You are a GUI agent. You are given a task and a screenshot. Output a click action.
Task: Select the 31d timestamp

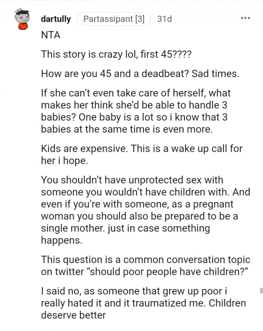tap(164, 19)
